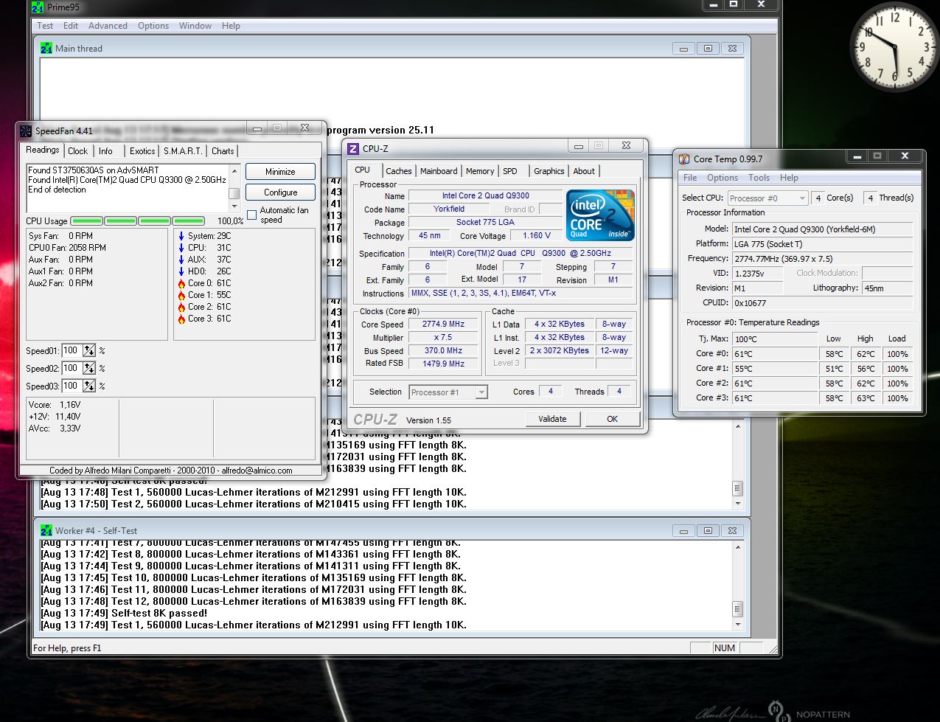Click the Intel Core 2 Quad logo

(x=599, y=215)
